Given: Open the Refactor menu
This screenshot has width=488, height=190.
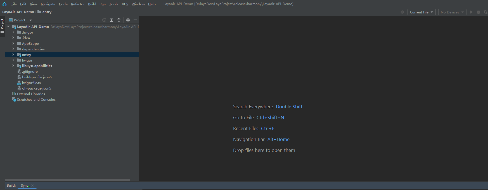Looking at the screenshot, I should pos(78,4).
